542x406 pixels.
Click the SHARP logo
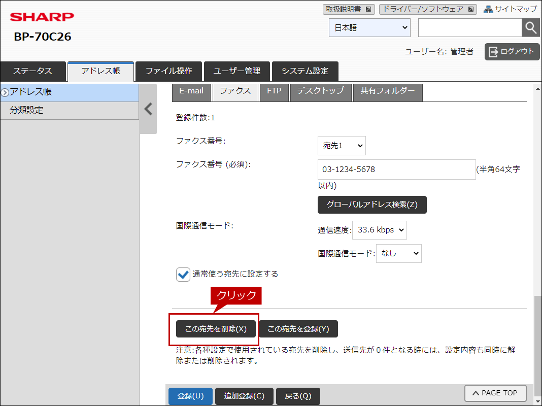tap(42, 17)
